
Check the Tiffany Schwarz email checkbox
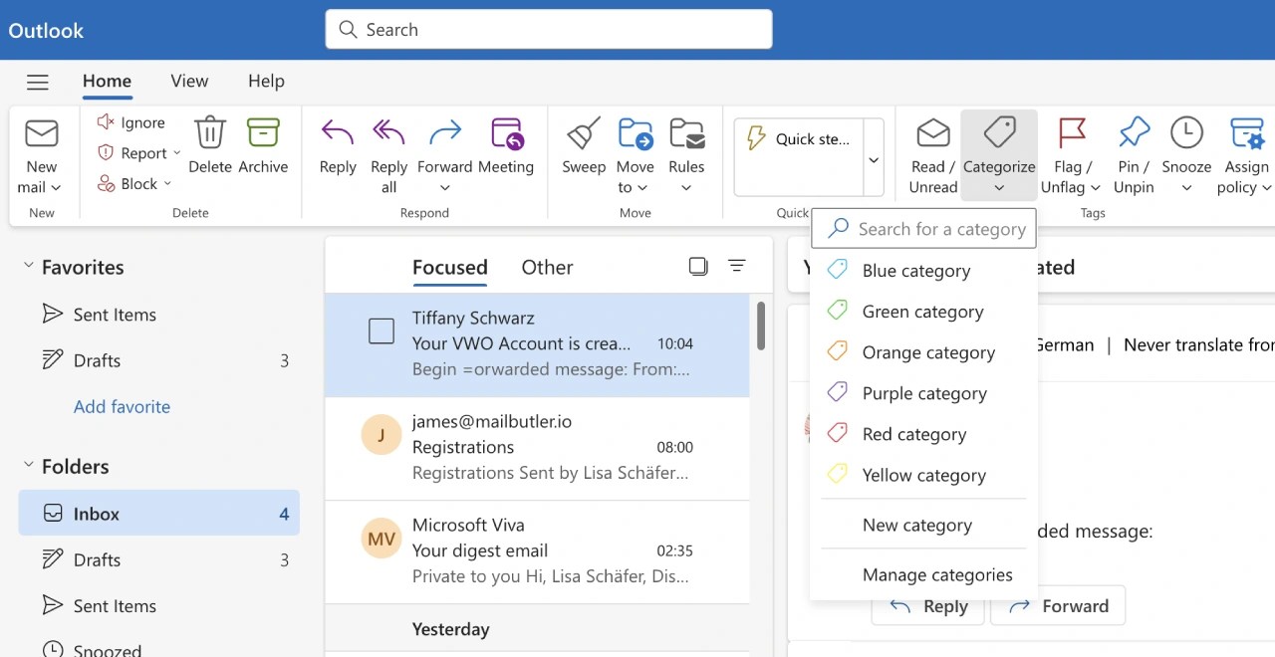(x=382, y=330)
